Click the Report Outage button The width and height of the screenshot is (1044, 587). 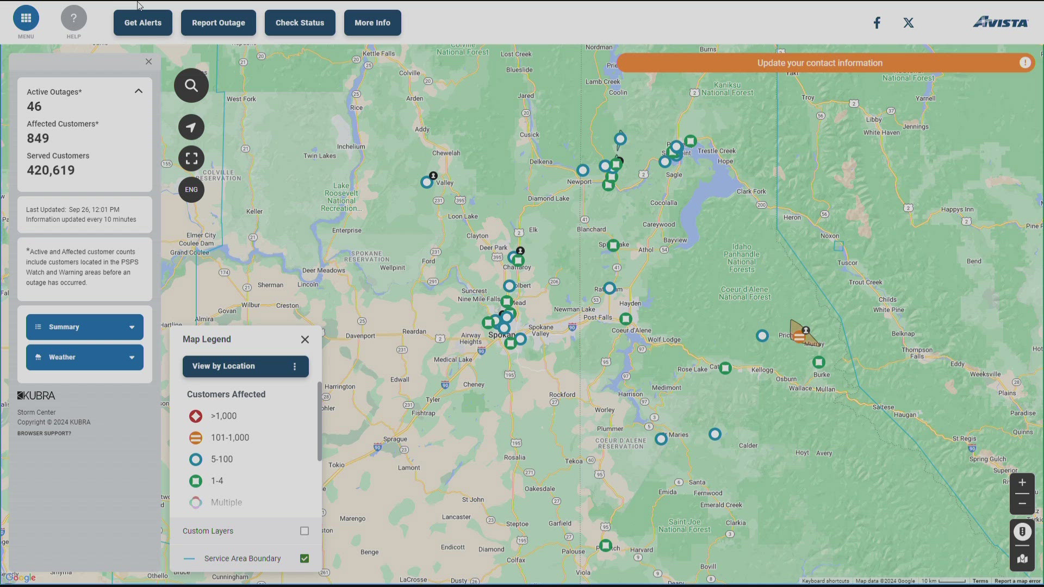218,22
